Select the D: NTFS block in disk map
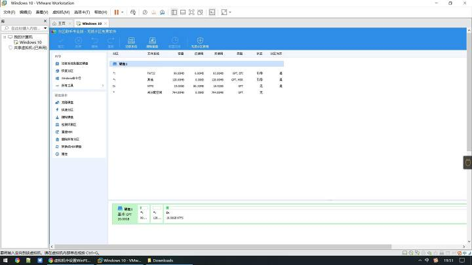 [315, 213]
